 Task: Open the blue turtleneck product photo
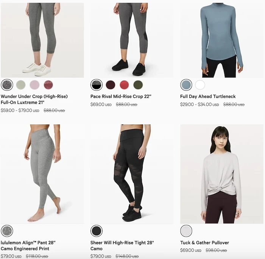click(x=222, y=40)
